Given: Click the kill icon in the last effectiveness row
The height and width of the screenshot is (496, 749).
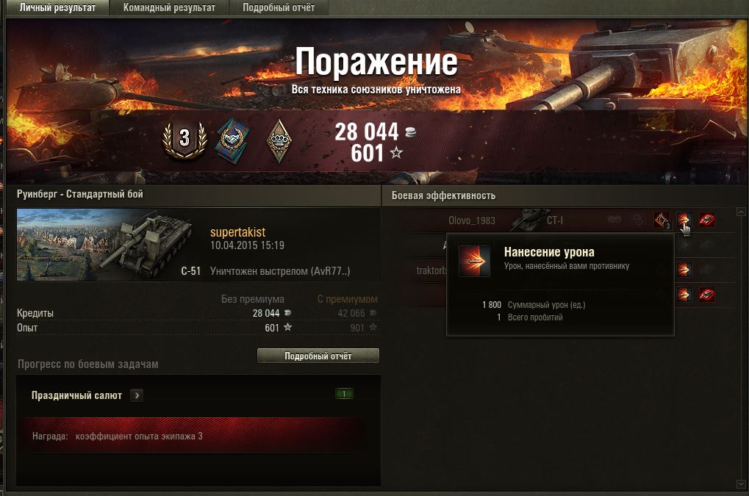Looking at the screenshot, I should coord(707,295).
